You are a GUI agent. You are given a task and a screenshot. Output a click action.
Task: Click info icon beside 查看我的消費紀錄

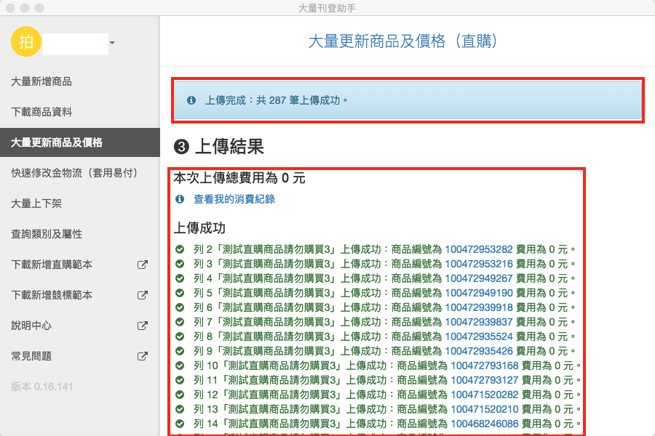pyautogui.click(x=180, y=198)
